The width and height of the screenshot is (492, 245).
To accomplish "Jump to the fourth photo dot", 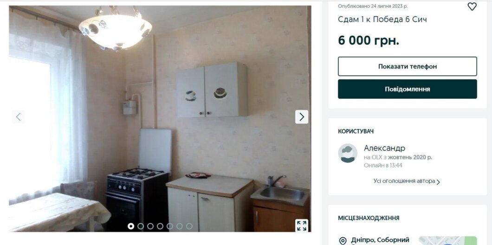I will [160, 226].
